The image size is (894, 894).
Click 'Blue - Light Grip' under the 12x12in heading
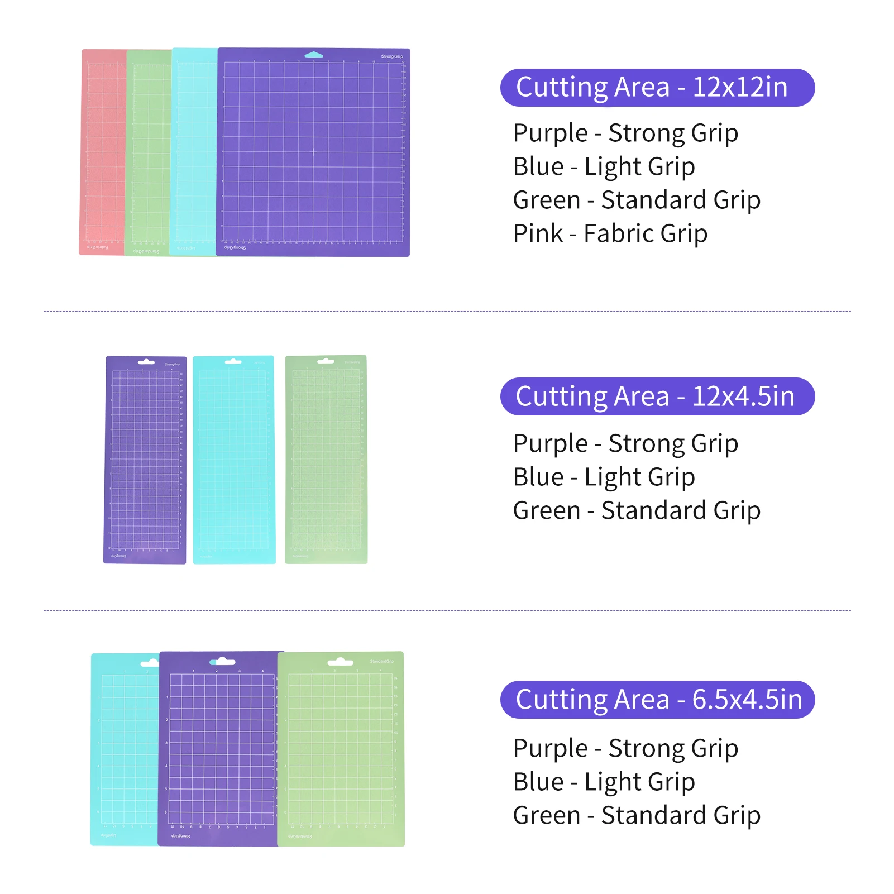pos(604,166)
